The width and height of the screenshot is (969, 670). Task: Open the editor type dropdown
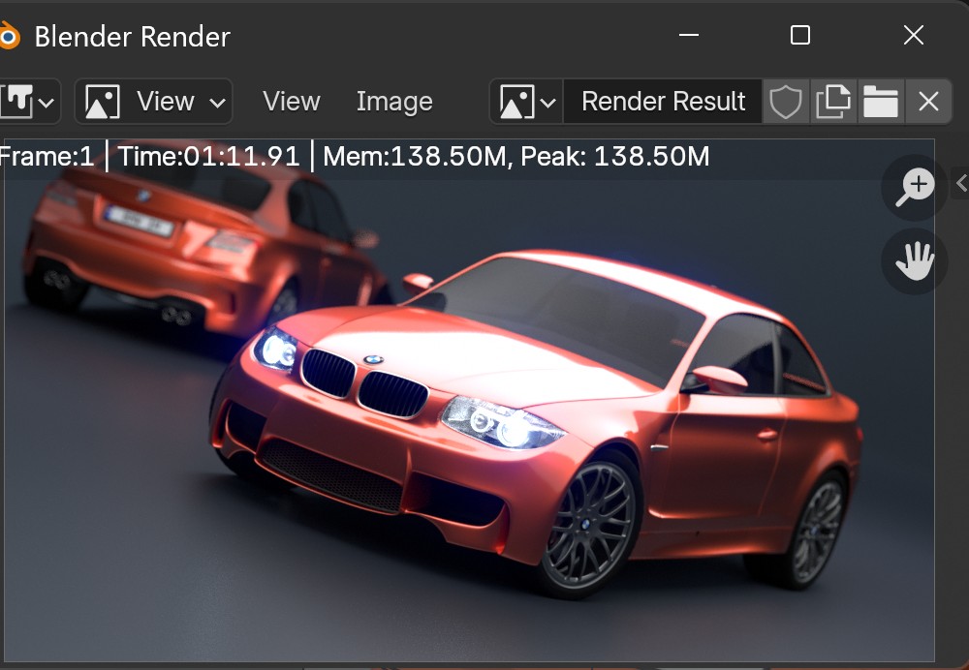(29, 102)
